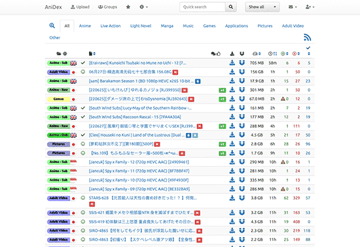
Task: Open magnet link for Houseki no Kuni
Action: pyautogui.click(x=242, y=135)
